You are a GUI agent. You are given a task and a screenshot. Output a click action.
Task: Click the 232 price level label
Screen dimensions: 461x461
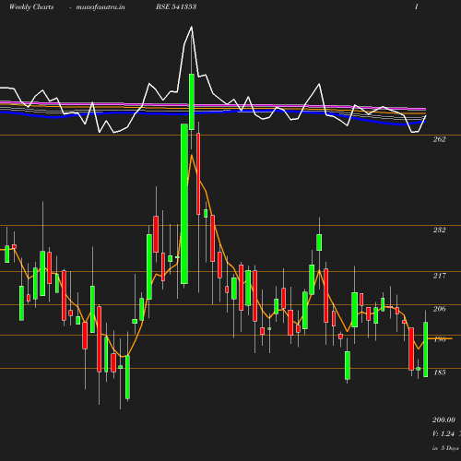pyautogui.click(x=439, y=230)
